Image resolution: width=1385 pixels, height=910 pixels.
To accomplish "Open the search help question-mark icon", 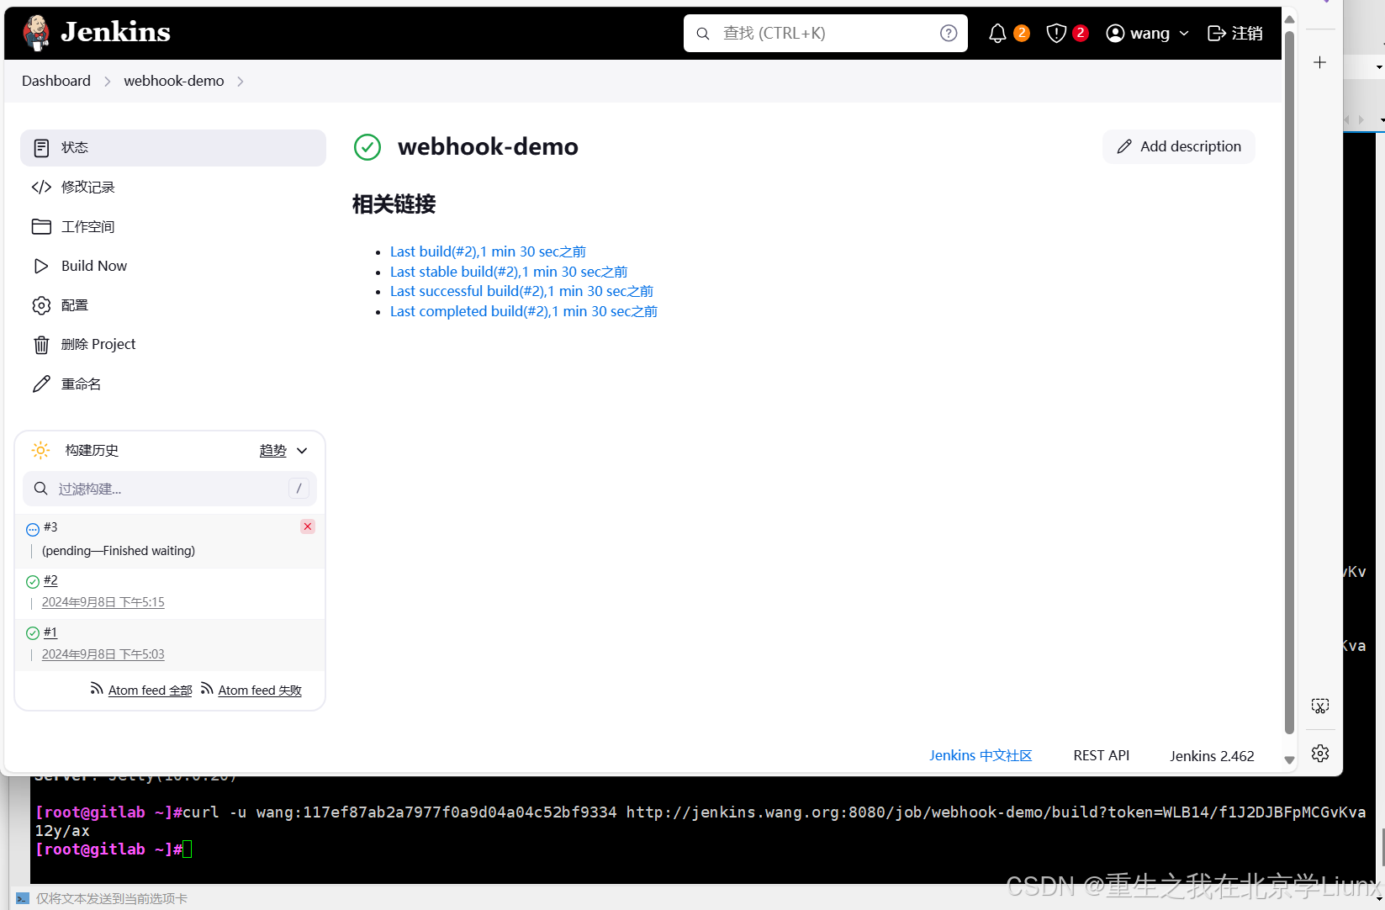I will [x=949, y=33].
